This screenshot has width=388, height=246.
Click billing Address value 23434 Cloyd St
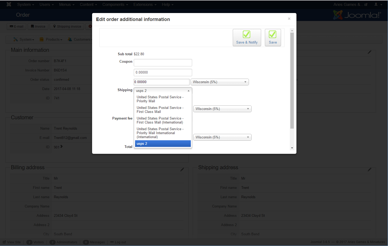(x=66, y=215)
